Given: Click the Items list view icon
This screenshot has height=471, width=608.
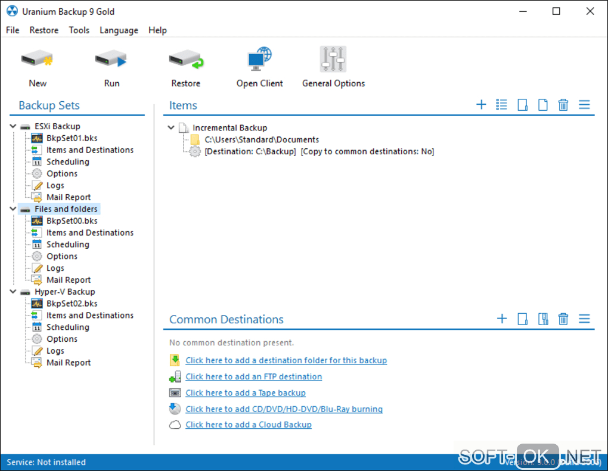Looking at the screenshot, I should click(501, 105).
